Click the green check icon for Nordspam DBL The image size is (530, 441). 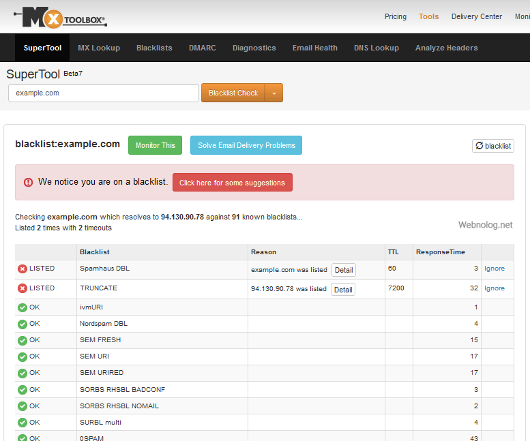tap(23, 324)
